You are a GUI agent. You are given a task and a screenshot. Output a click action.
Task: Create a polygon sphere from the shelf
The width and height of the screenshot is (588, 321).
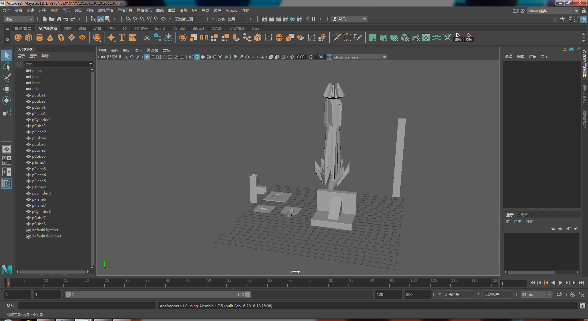tap(18, 38)
